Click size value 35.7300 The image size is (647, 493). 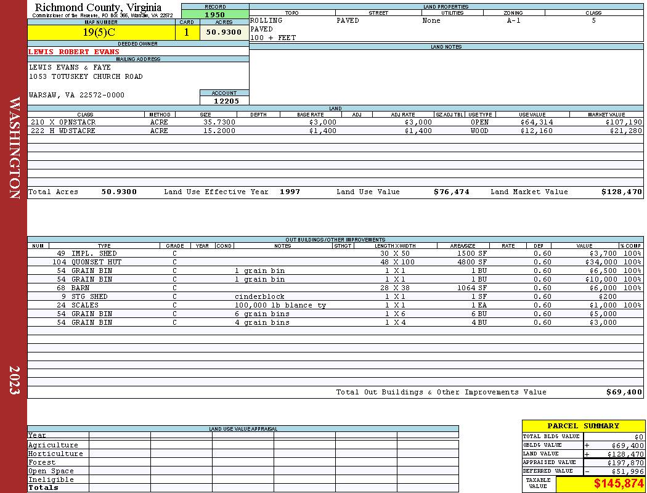tap(219, 123)
